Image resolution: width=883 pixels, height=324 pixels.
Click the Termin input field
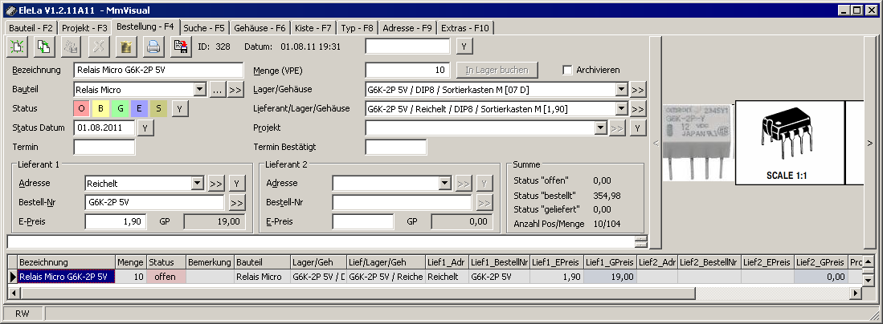coord(104,147)
